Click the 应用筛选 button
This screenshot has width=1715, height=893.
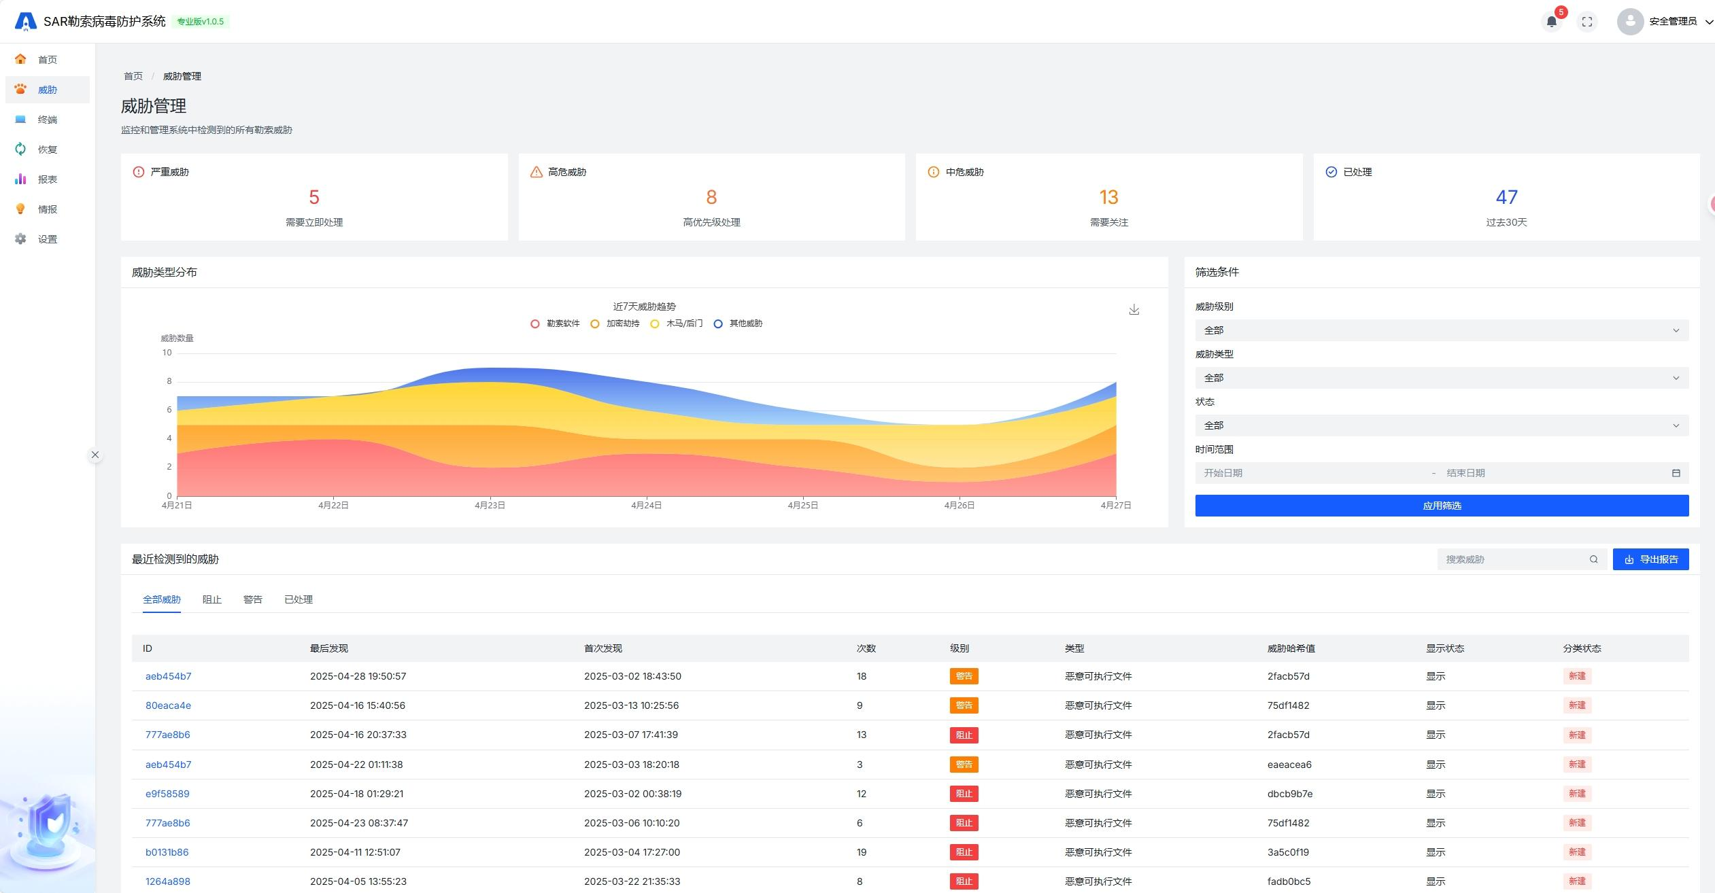1442,506
